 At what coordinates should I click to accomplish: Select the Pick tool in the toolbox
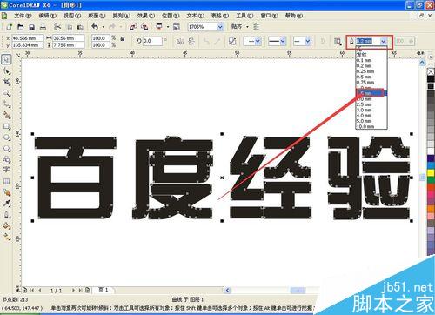[x=6, y=59]
